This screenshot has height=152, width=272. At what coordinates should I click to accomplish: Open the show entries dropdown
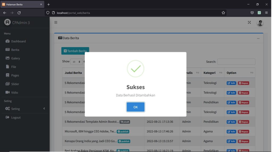point(76,62)
